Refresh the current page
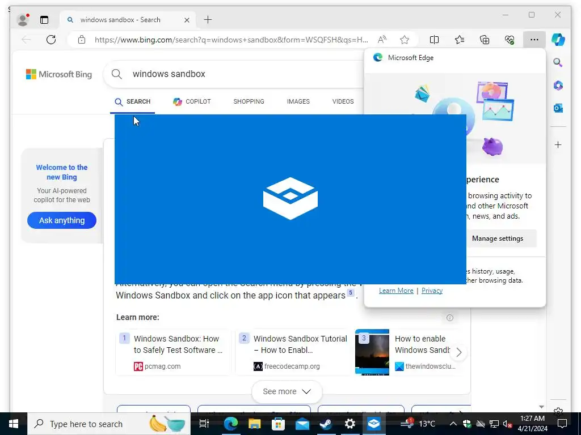581x435 pixels. tap(51, 40)
